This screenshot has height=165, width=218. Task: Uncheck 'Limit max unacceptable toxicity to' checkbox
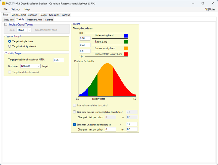(75, 124)
